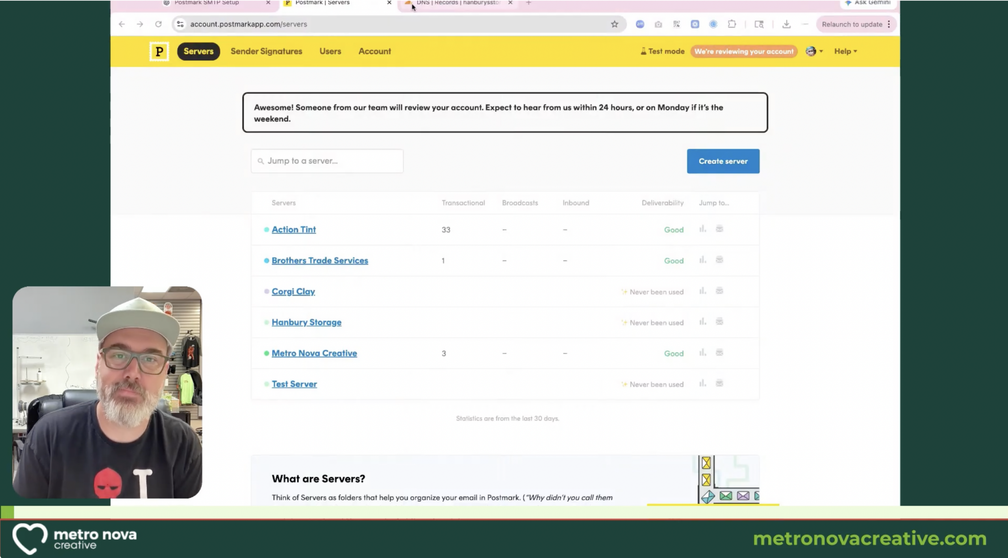Open Hanbury Storage statistics chart icon
Image resolution: width=1008 pixels, height=558 pixels.
(x=702, y=322)
